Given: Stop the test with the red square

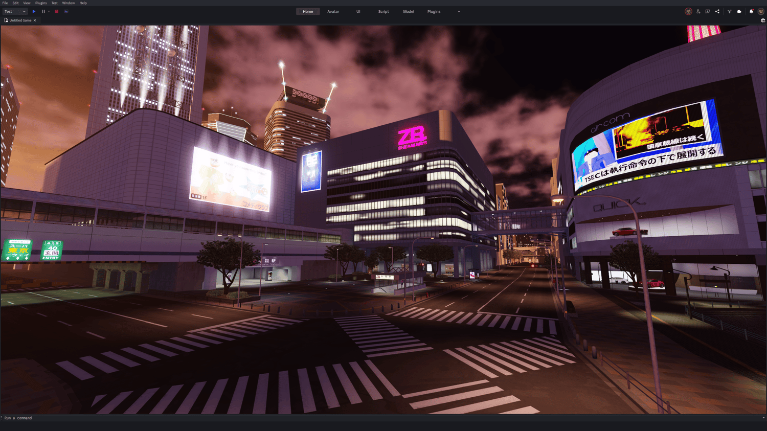Looking at the screenshot, I should tap(57, 11).
